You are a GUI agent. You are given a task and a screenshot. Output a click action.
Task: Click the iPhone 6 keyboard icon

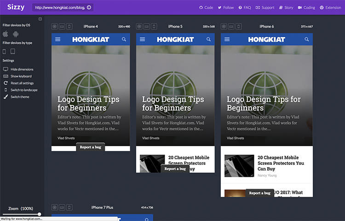click(x=231, y=27)
